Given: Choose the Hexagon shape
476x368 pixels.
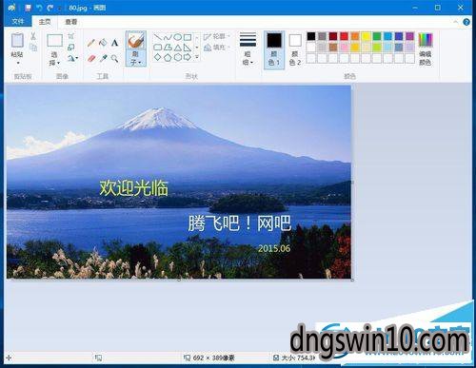Looking at the screenshot, I should coord(177,57).
